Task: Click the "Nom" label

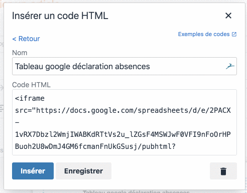Action: (x=20, y=53)
